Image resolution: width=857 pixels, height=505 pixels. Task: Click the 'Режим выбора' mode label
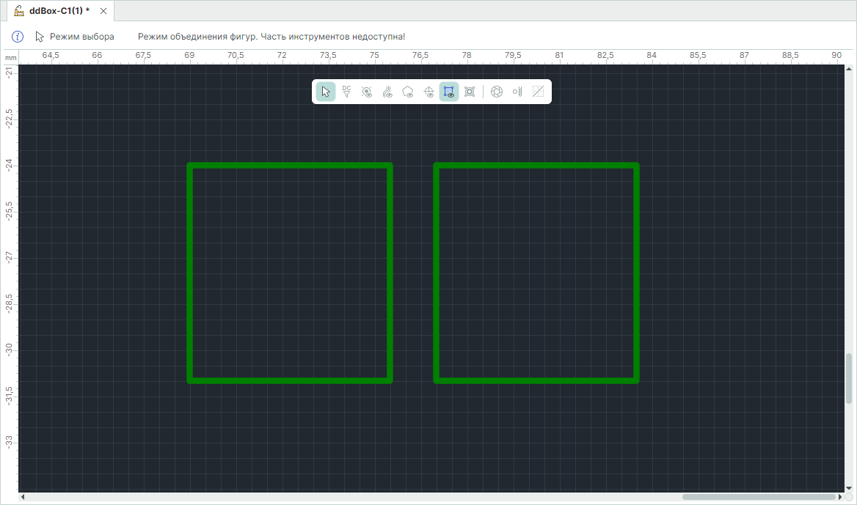[x=81, y=37]
